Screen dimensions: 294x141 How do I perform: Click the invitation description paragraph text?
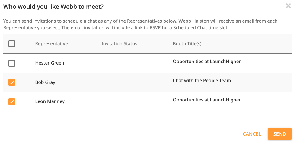[140, 24]
